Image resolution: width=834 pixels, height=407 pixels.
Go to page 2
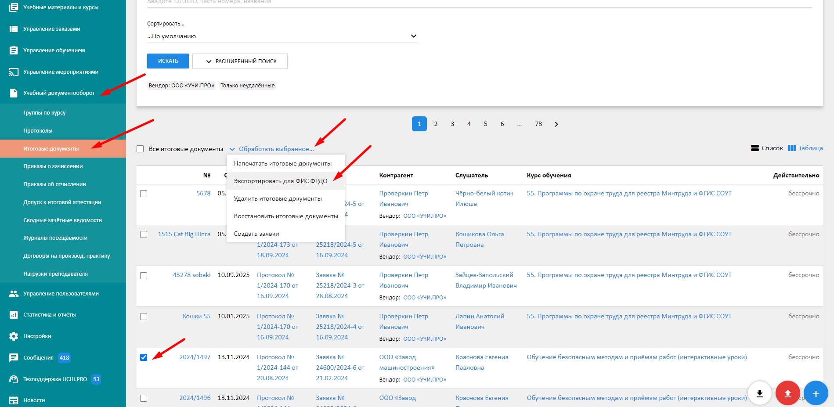pos(436,124)
